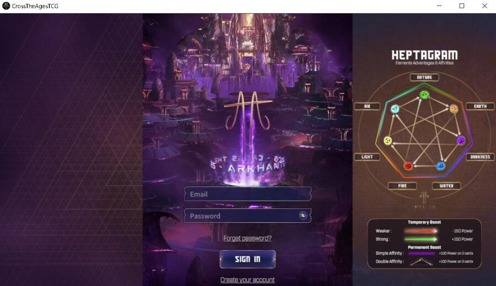Click the green Nature element icon
Viewport: 496px width, 286px height.
[x=424, y=95]
